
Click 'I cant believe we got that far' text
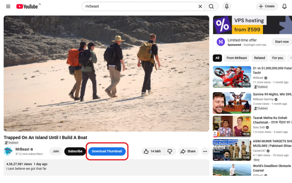click(x=26, y=169)
